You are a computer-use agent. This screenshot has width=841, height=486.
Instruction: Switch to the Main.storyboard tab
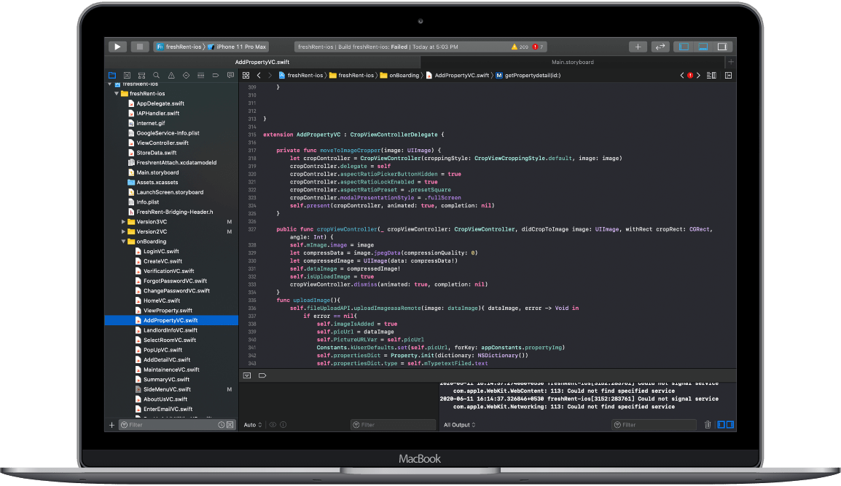pyautogui.click(x=572, y=62)
